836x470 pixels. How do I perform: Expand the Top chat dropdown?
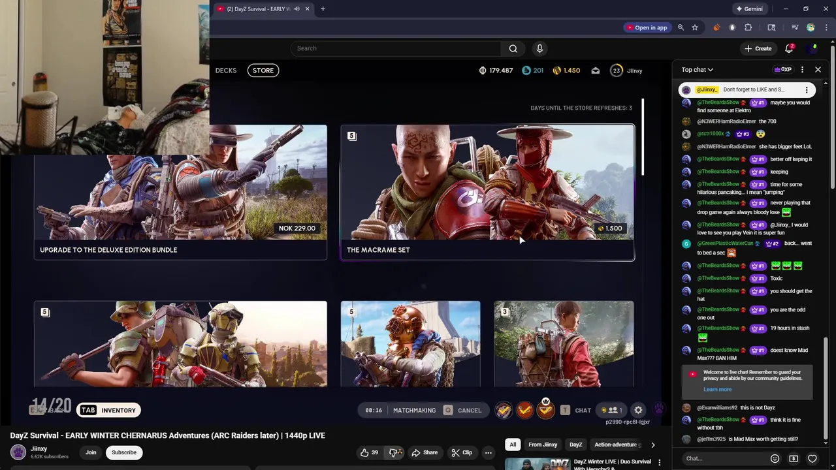coord(698,69)
